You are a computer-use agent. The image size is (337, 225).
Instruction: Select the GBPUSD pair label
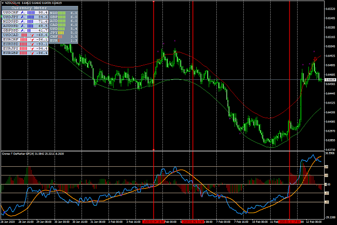click(11, 31)
